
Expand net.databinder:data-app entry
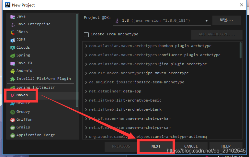tap(86, 91)
